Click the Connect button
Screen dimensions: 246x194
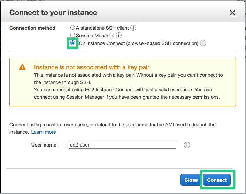[217, 180]
